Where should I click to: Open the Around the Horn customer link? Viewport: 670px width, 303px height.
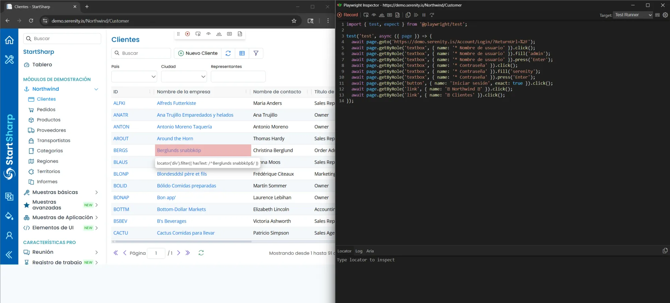pyautogui.click(x=175, y=138)
